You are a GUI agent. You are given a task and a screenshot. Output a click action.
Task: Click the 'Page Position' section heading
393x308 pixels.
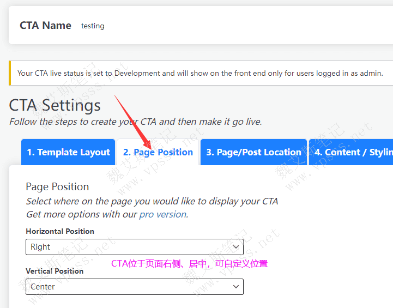point(57,186)
